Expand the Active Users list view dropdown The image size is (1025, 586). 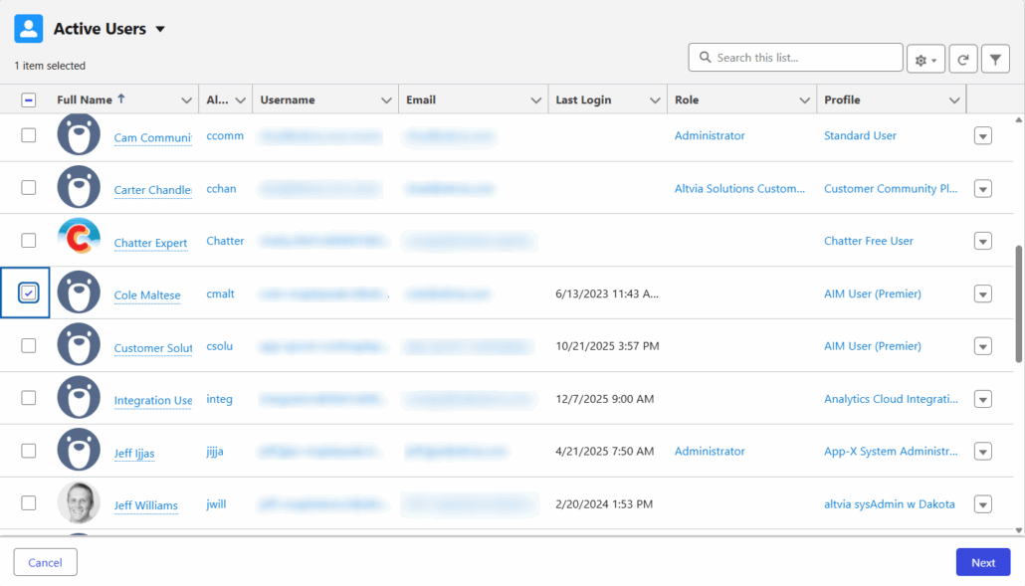(160, 29)
